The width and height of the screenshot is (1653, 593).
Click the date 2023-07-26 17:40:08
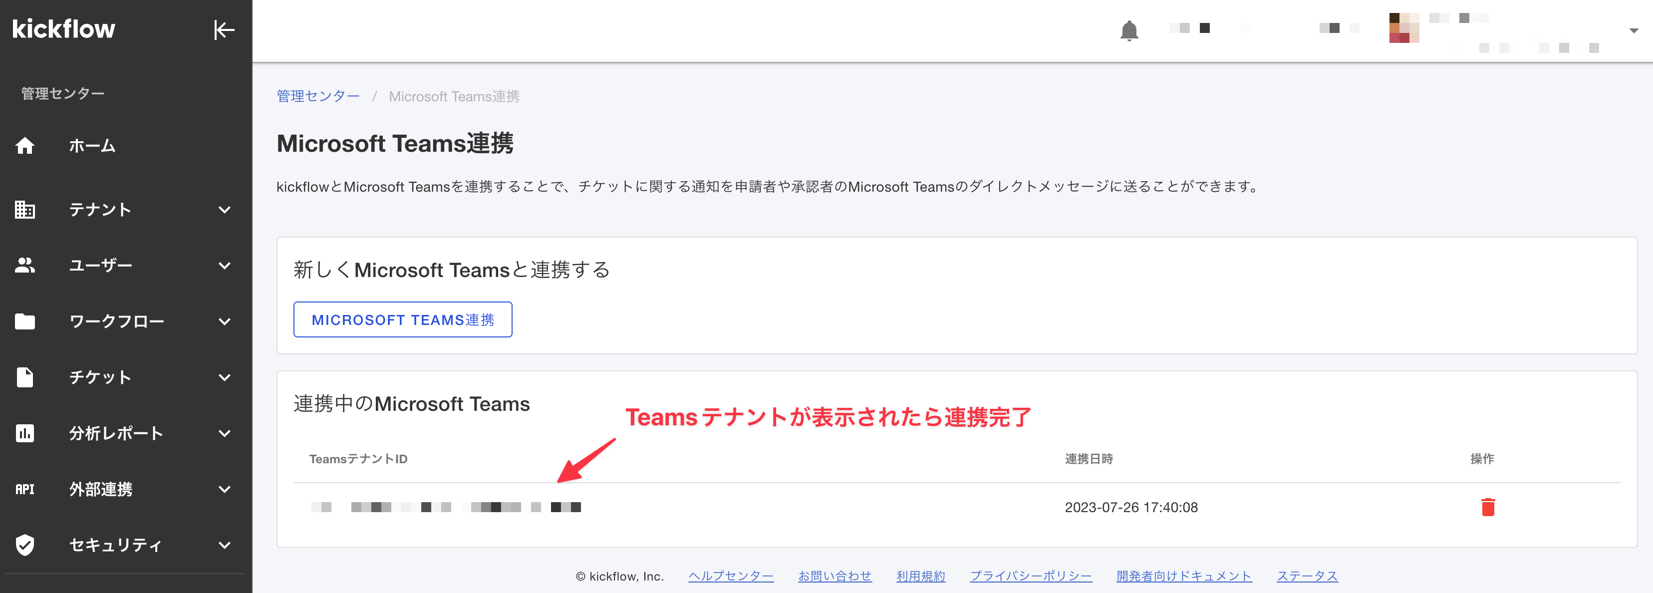[1130, 507]
